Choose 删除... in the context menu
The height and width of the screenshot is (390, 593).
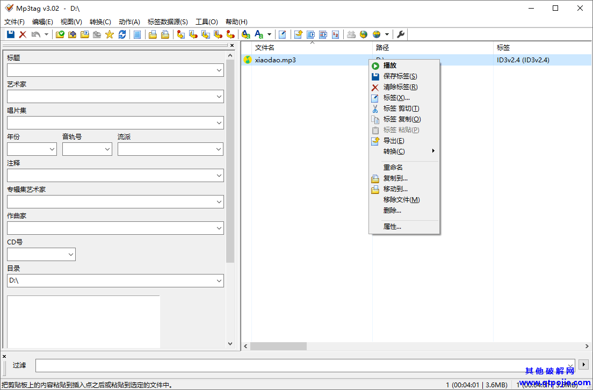404,211
